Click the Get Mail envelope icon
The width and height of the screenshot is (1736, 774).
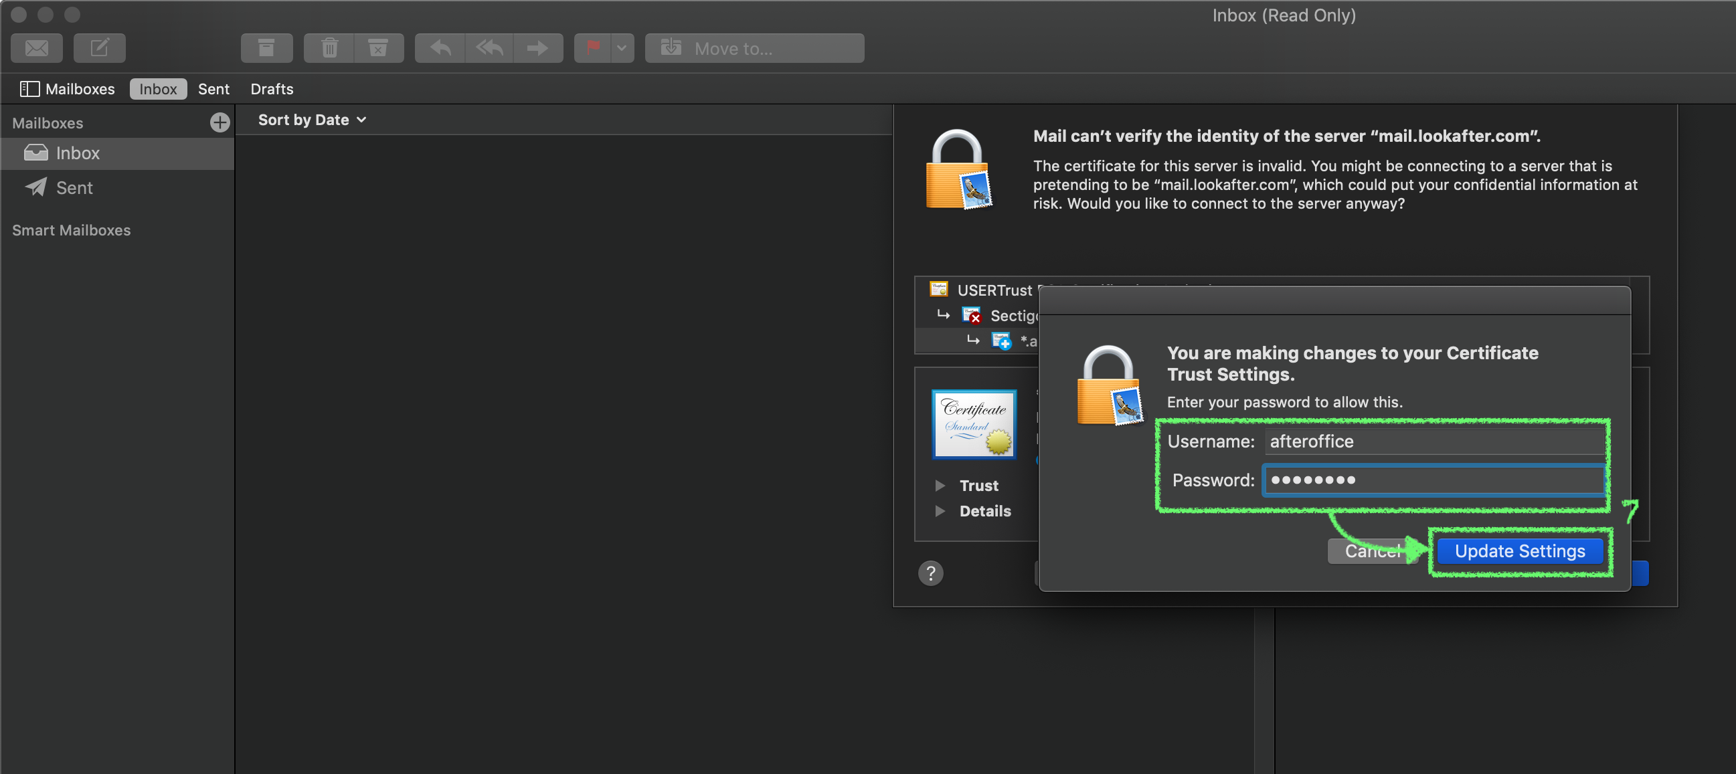(x=36, y=47)
